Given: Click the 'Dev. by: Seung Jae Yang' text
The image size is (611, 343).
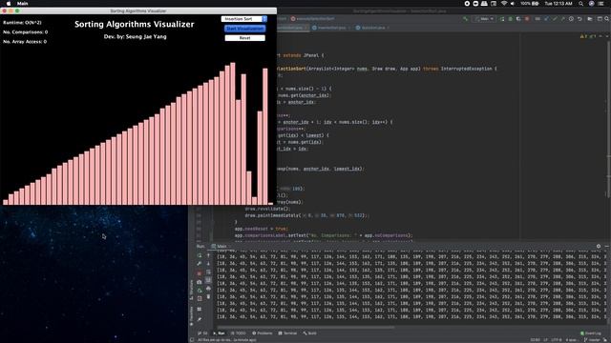Looking at the screenshot, I should pos(136,36).
